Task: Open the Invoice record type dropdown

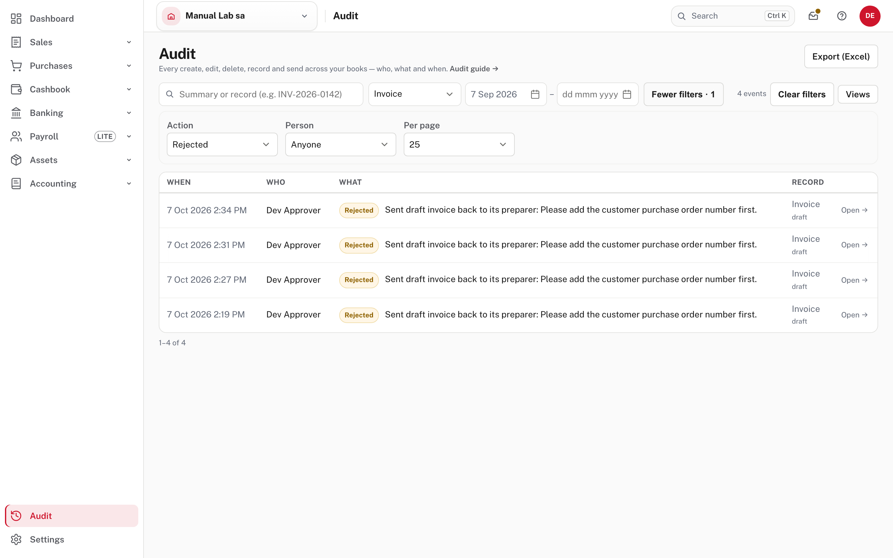Action: pyautogui.click(x=414, y=94)
